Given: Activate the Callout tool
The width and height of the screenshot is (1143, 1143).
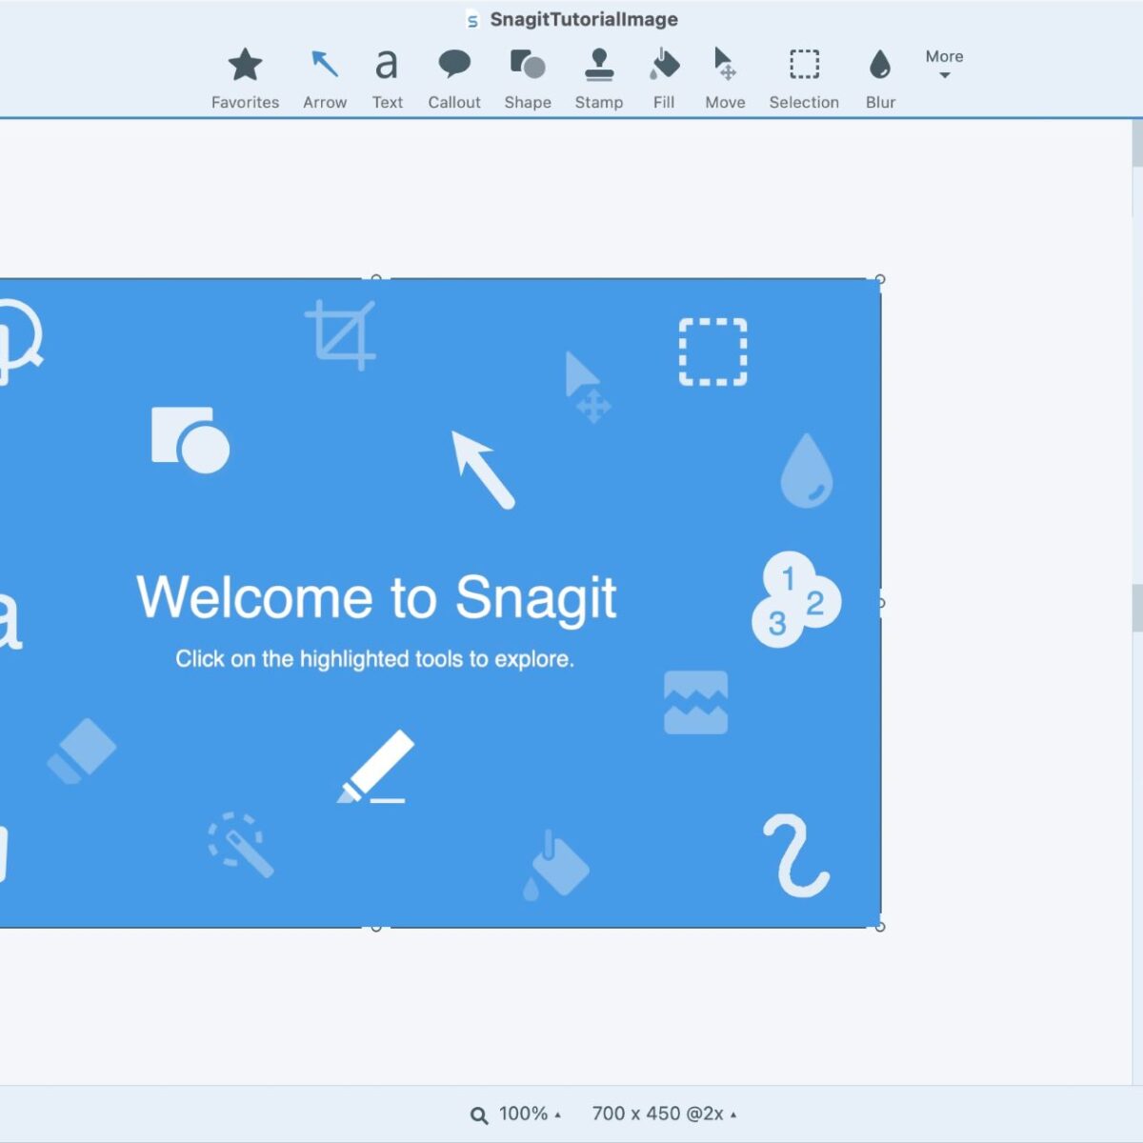Looking at the screenshot, I should [454, 79].
